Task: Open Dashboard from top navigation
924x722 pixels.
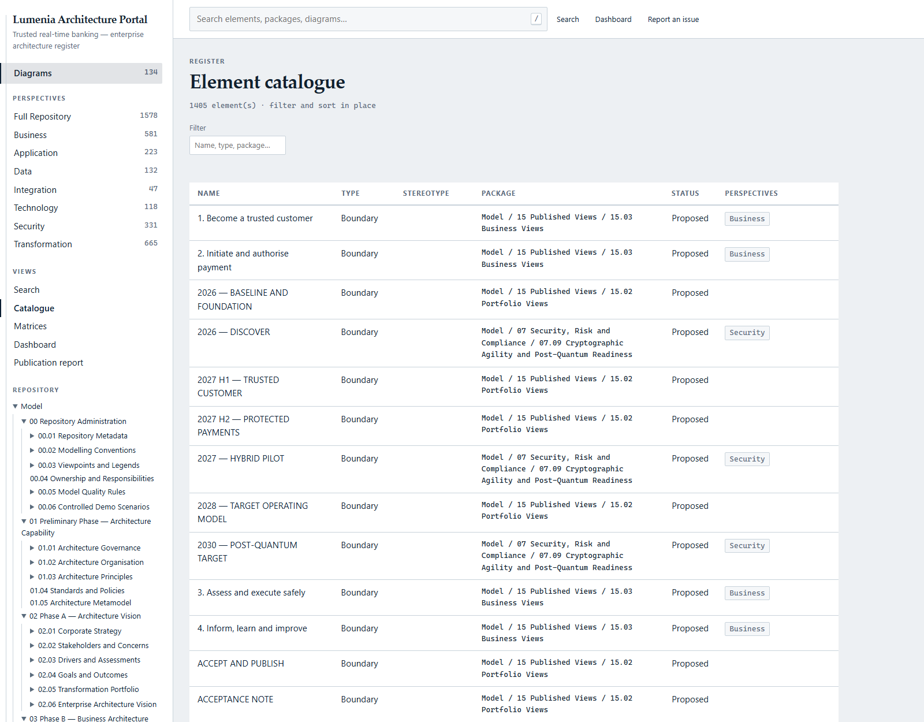Action: 613,19
